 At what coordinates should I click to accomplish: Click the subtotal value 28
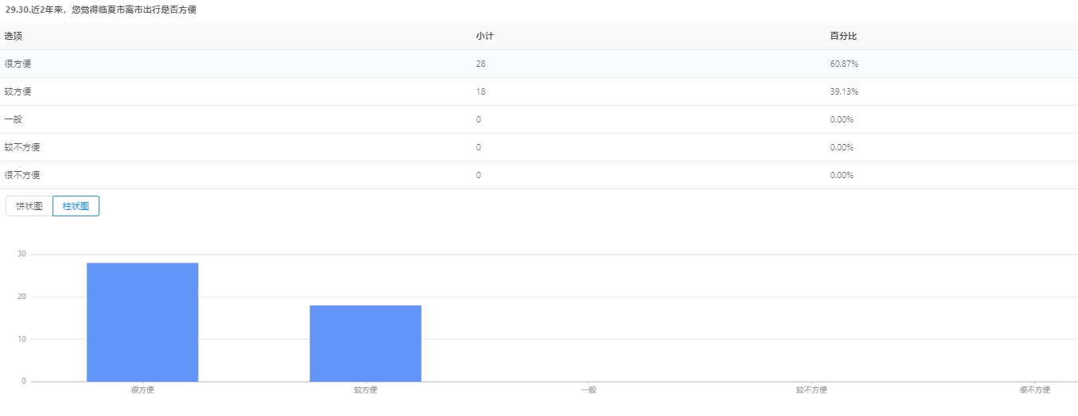[x=481, y=64]
